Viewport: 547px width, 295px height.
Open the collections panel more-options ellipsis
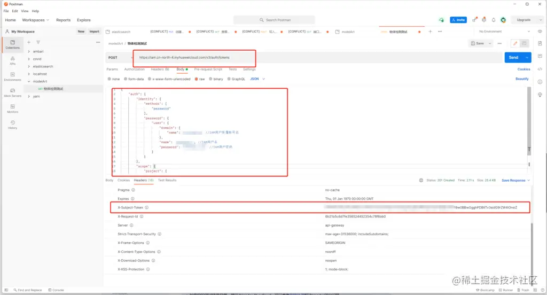pyautogui.click(x=98, y=42)
